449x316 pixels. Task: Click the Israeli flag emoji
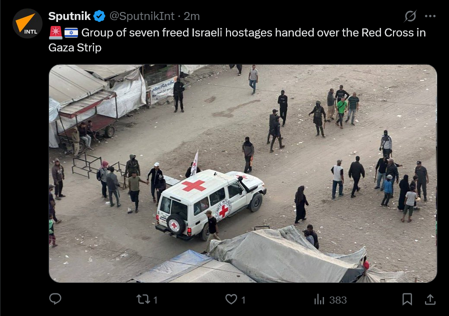(71, 32)
